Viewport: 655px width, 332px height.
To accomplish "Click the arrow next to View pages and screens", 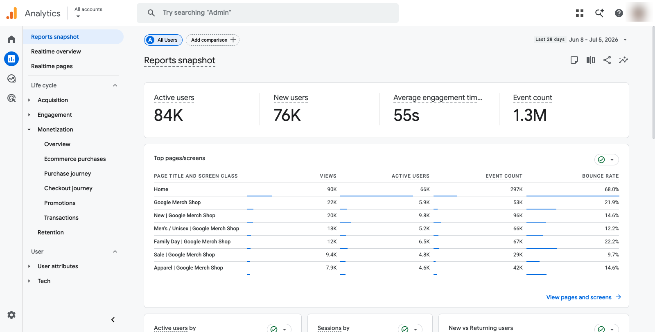I will 619,297.
